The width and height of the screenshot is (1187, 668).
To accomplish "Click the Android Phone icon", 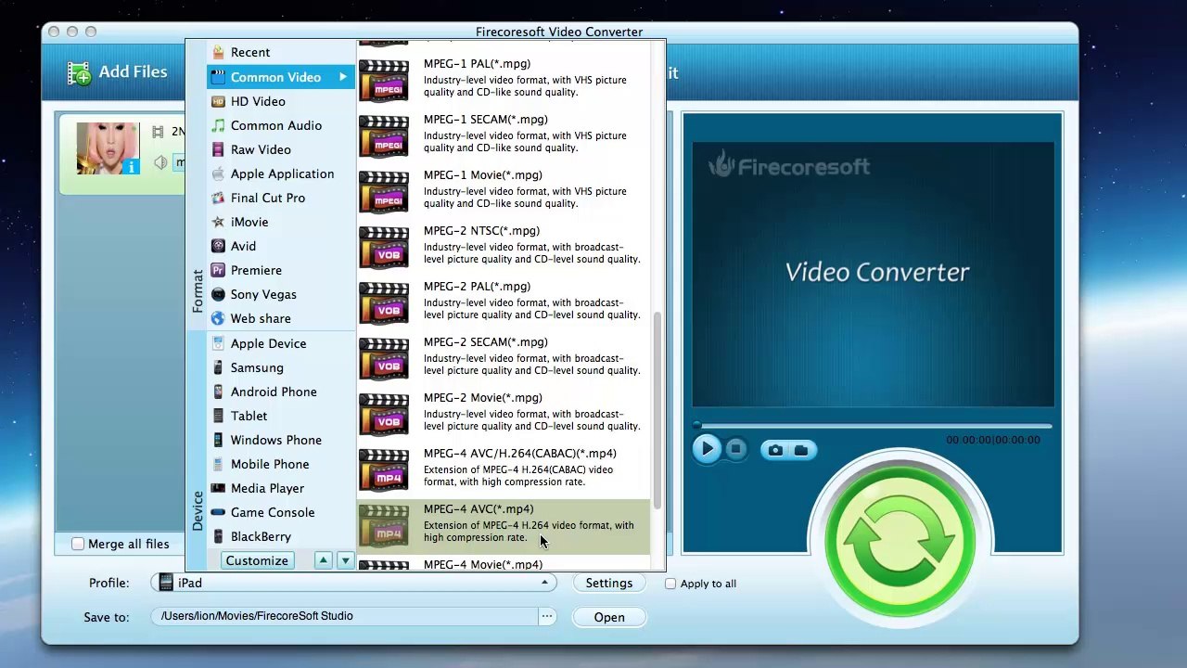I will tap(218, 392).
